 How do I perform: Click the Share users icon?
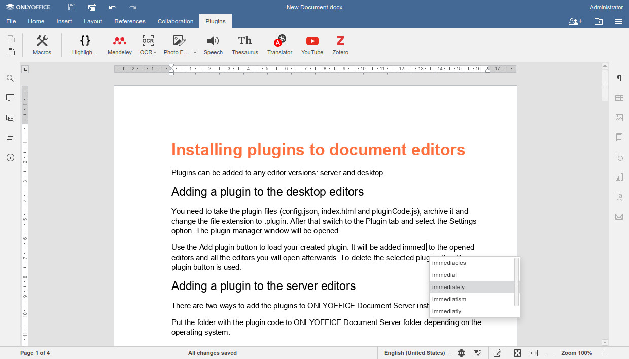pos(575,21)
